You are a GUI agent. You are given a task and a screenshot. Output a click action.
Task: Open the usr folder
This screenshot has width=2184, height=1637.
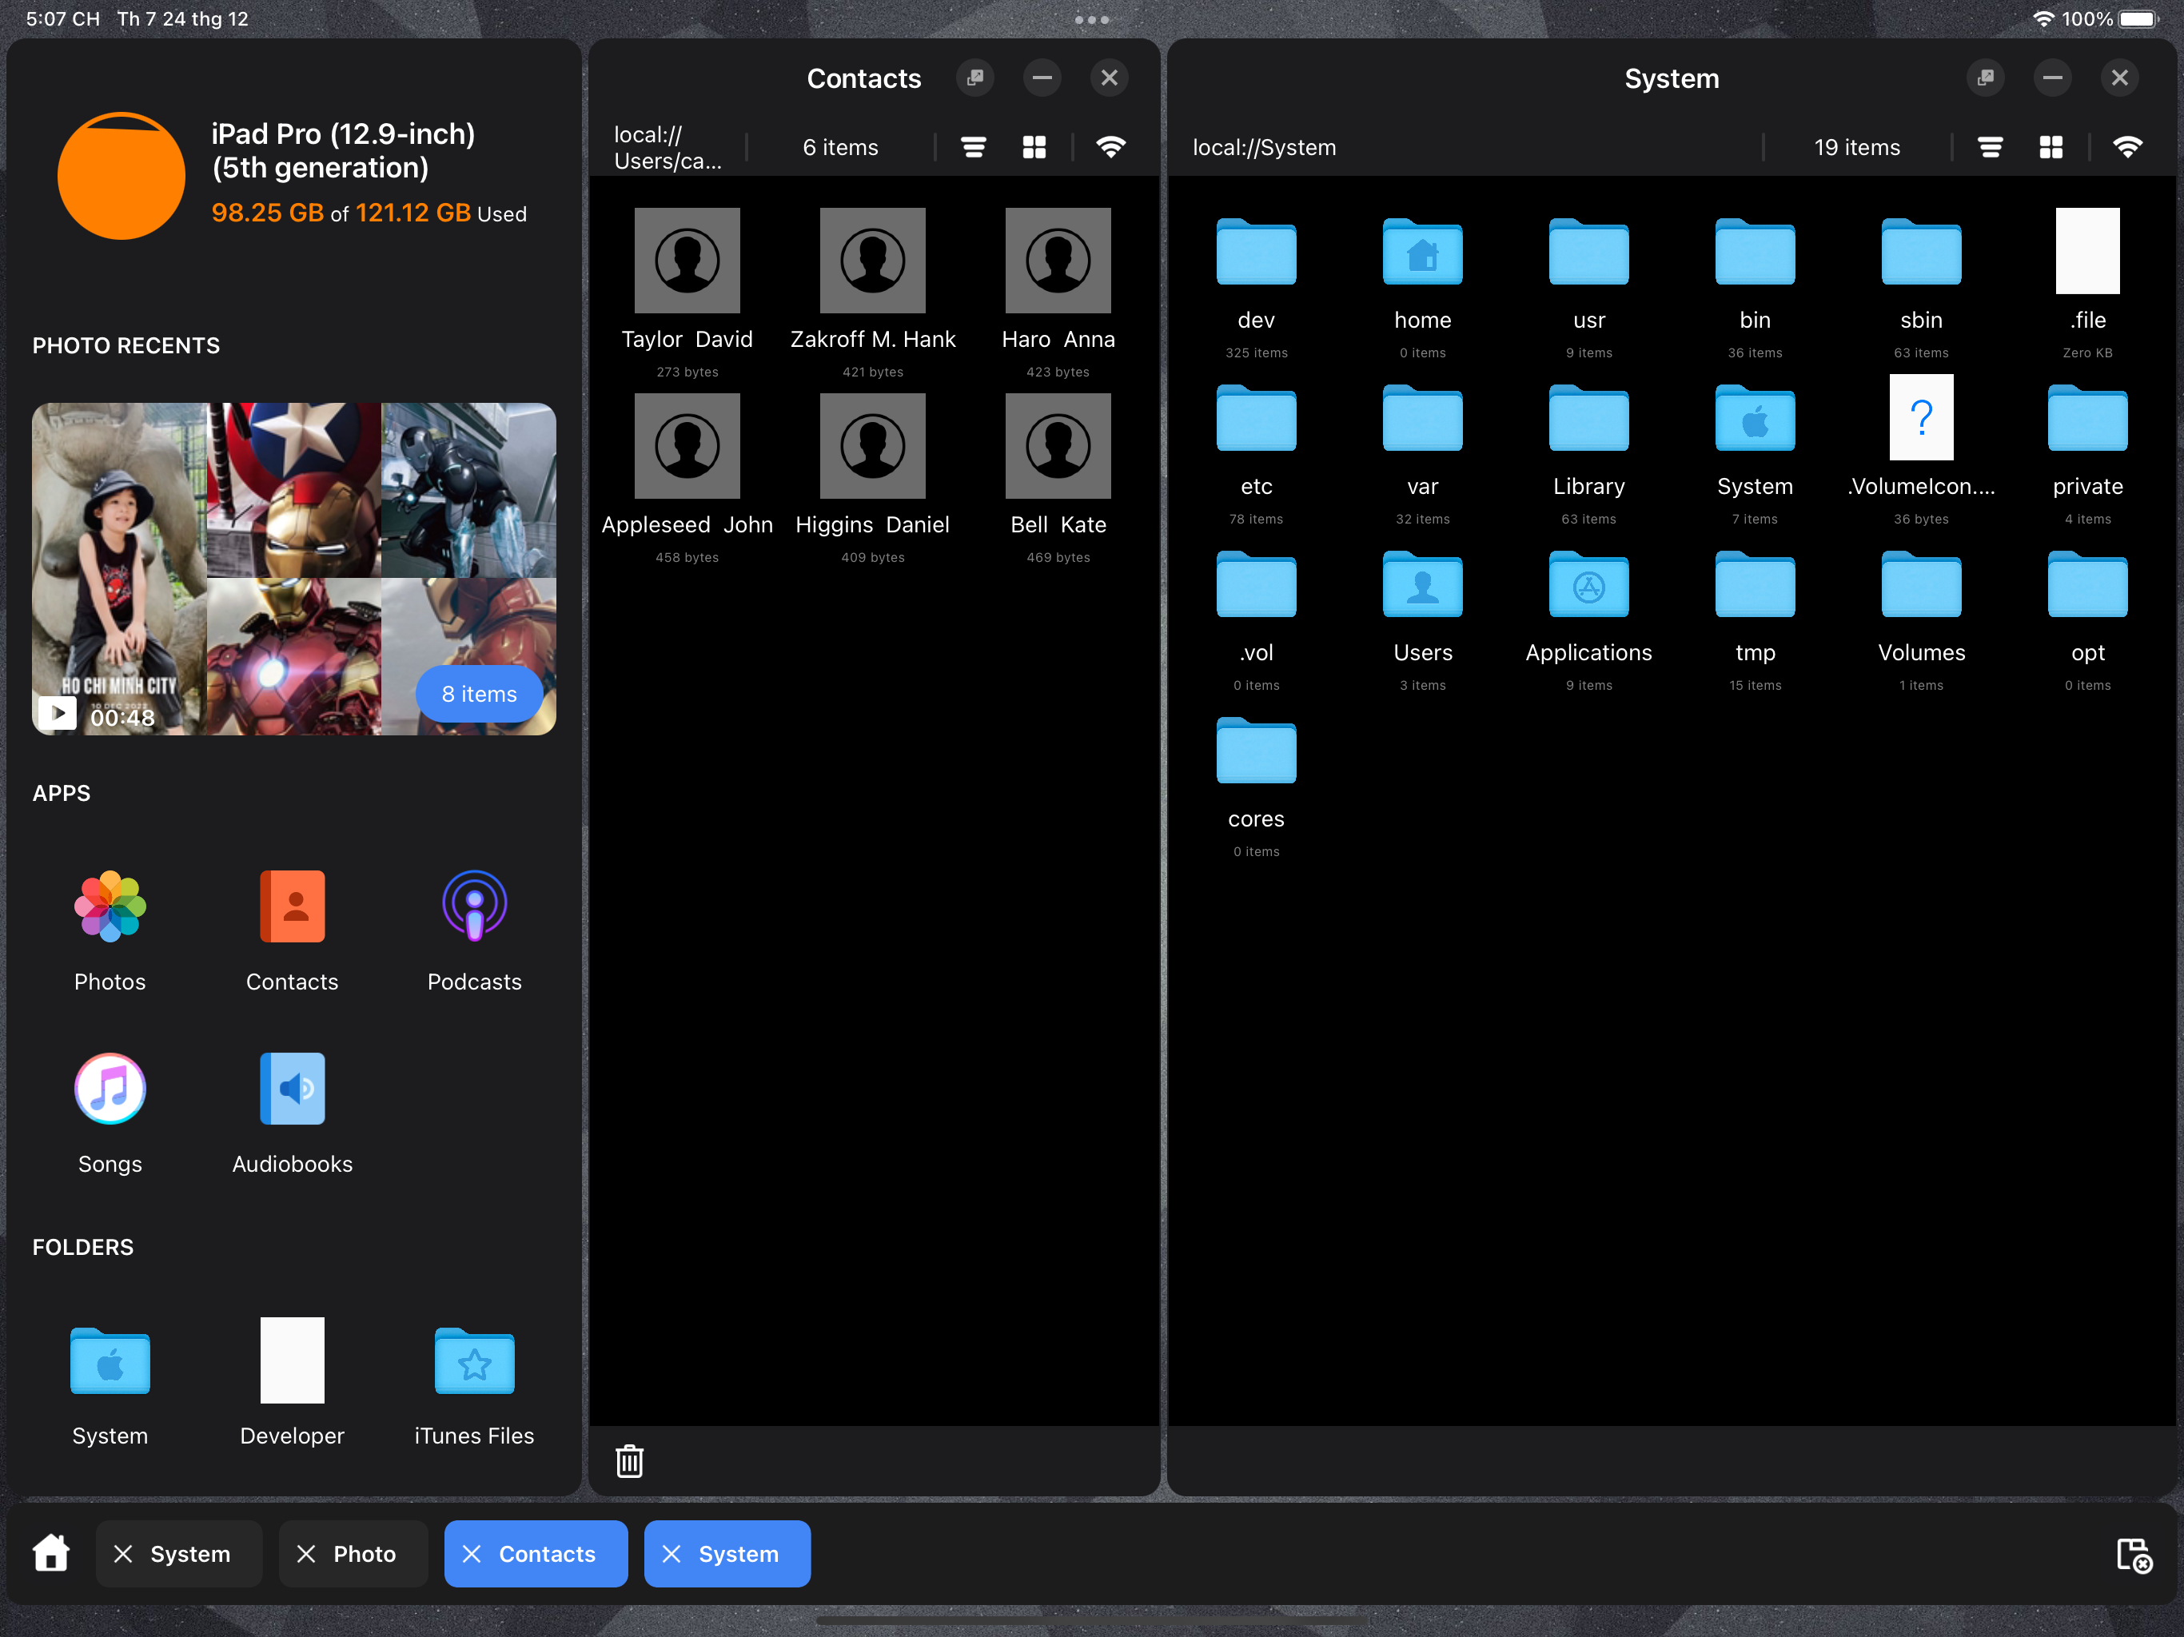pyautogui.click(x=1588, y=252)
